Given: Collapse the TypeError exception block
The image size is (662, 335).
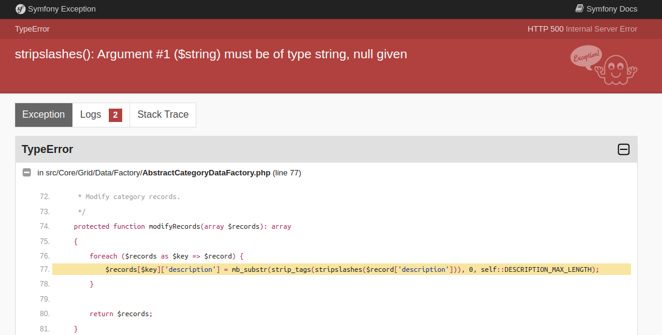Looking at the screenshot, I should coord(623,149).
